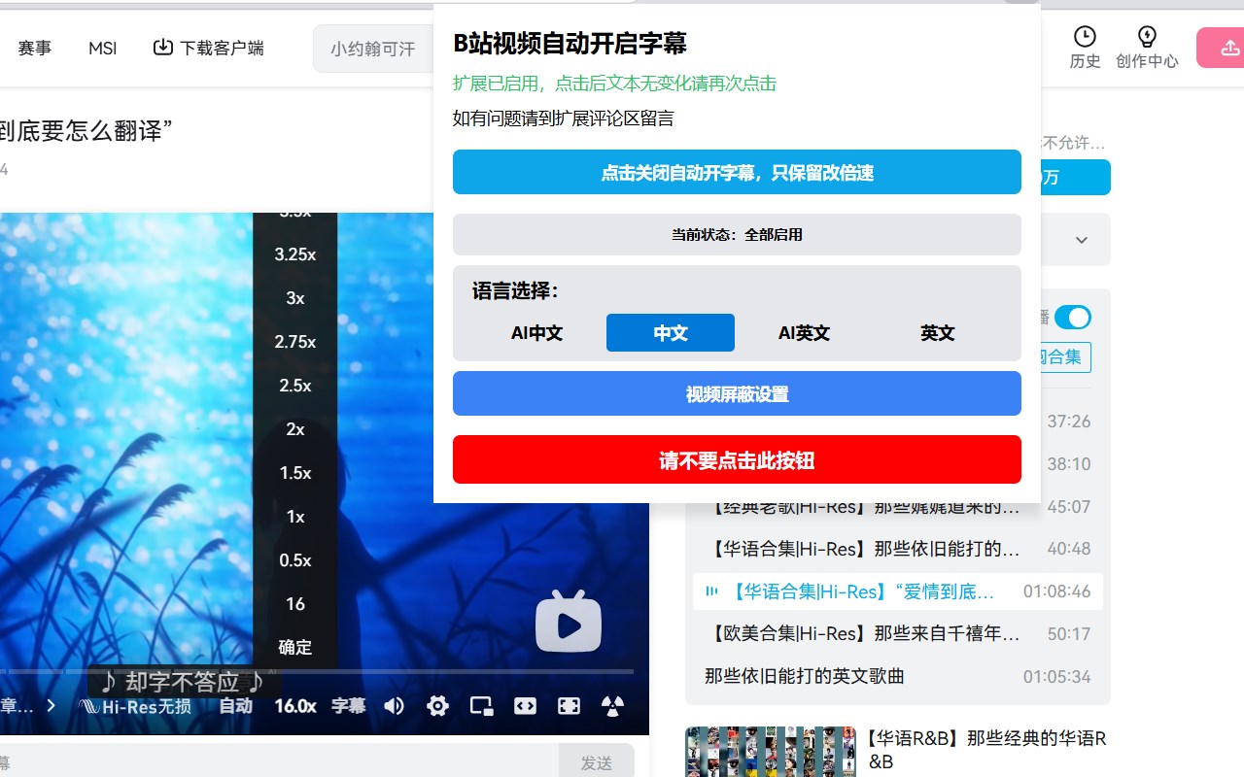This screenshot has height=777, width=1244.
Task: Click 点击关闭自动开字幕，只保留改倍速 toggle button
Action: pyautogui.click(x=737, y=172)
